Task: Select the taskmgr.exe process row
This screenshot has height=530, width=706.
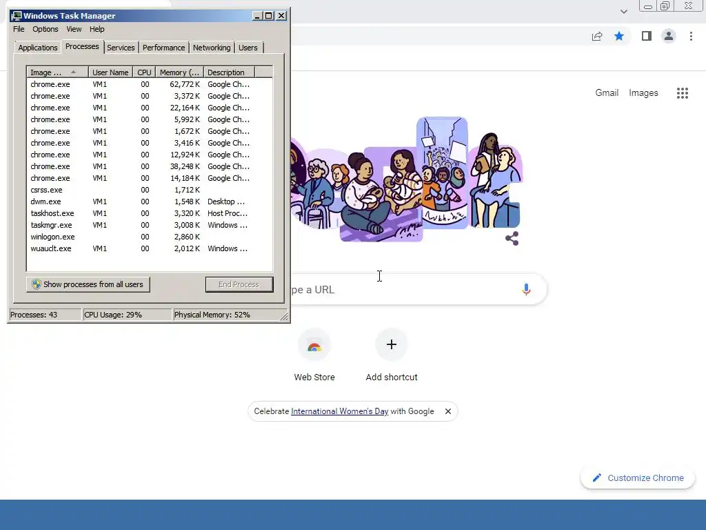Action: click(x=150, y=225)
